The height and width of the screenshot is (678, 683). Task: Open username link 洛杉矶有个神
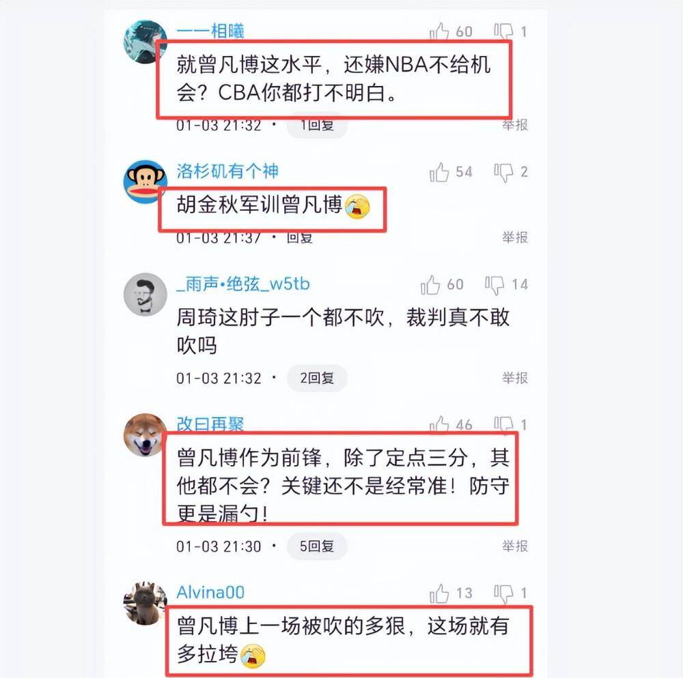227,171
